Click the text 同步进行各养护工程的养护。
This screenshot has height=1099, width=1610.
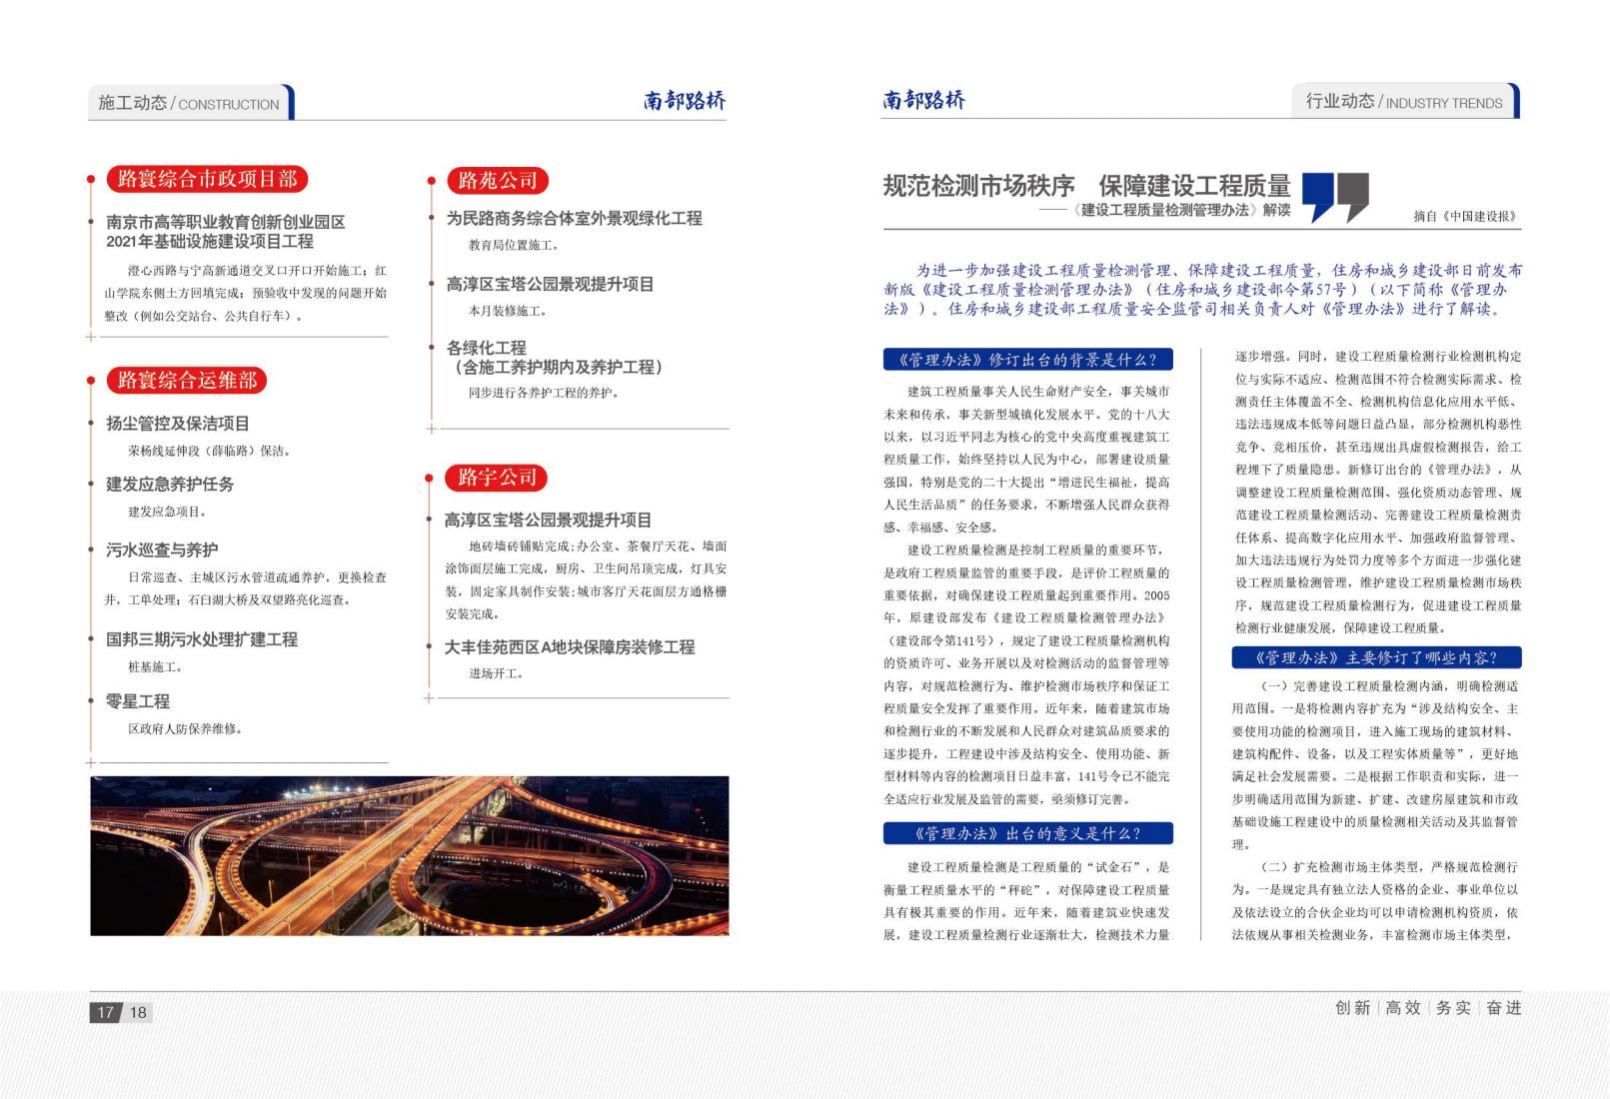(545, 393)
